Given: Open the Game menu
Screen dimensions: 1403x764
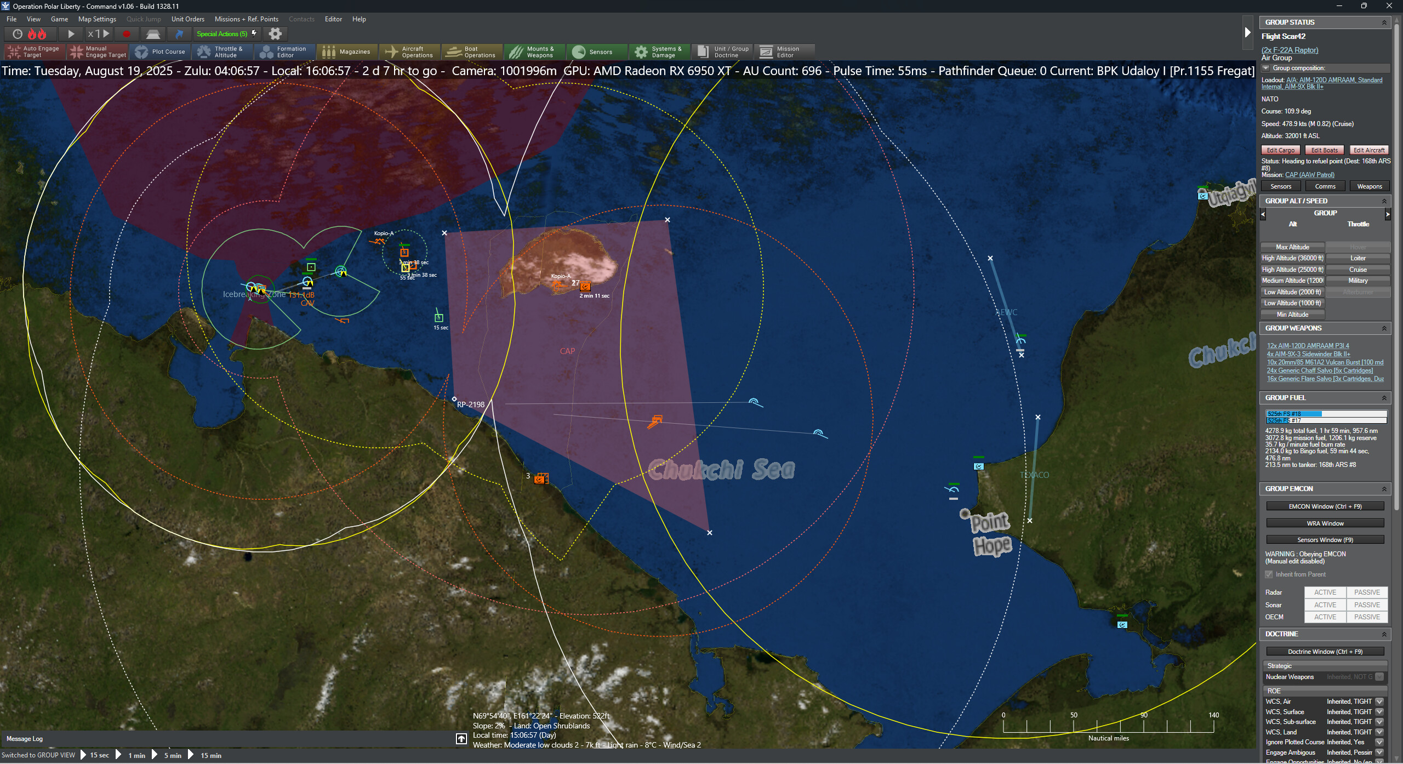Looking at the screenshot, I should coord(59,19).
